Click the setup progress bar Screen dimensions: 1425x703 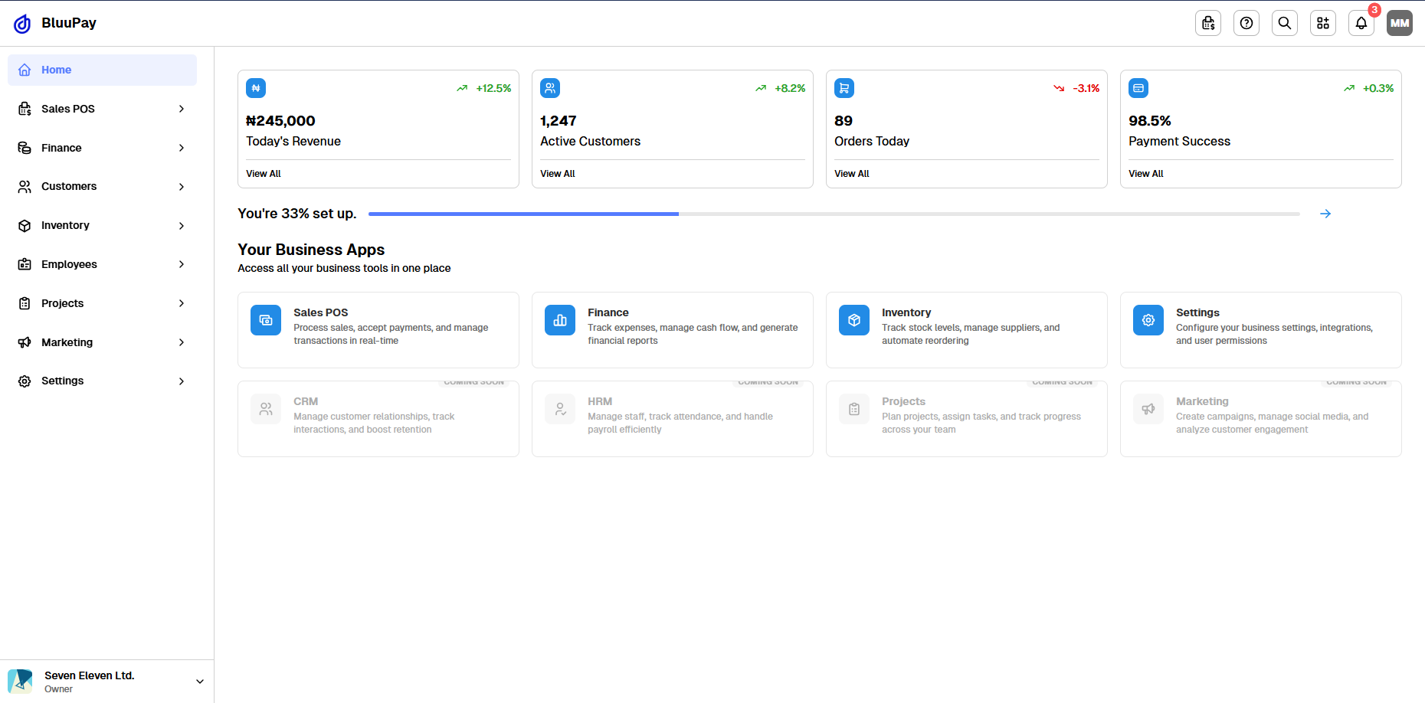[834, 214]
